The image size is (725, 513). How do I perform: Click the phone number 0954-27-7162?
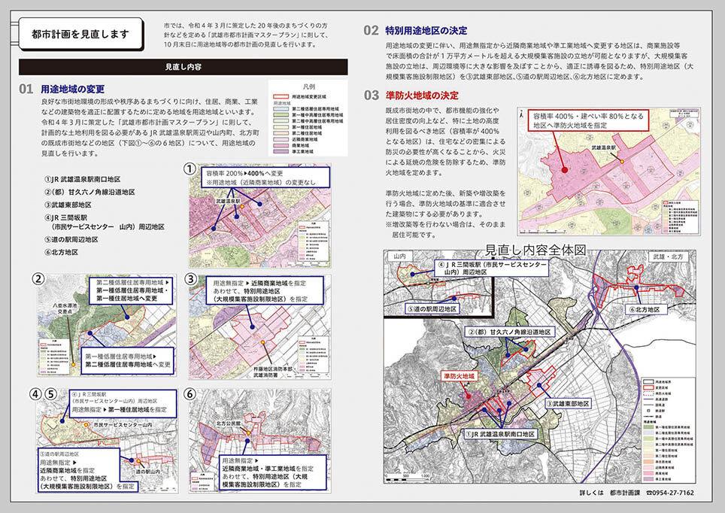pyautogui.click(x=673, y=493)
